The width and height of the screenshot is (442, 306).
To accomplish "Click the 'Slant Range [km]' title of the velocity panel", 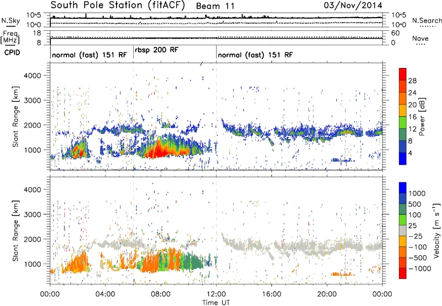I will (x=15, y=230).
